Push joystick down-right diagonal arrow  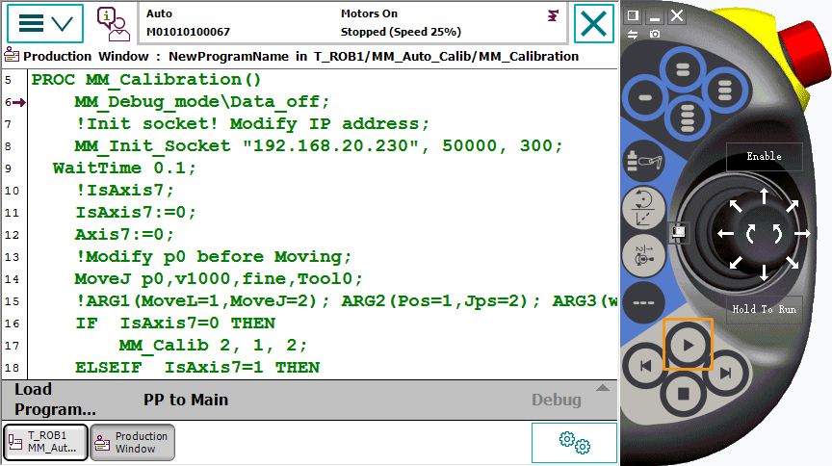point(793,262)
